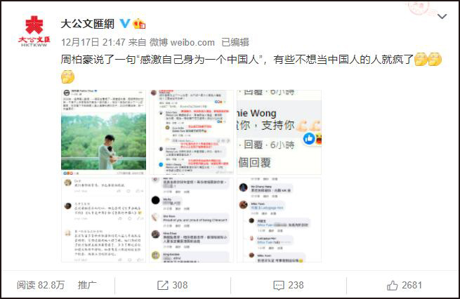Open bottom-left thumbnail of handwritten-style comments
Viewport: 460px width, 299px height.
point(103,220)
